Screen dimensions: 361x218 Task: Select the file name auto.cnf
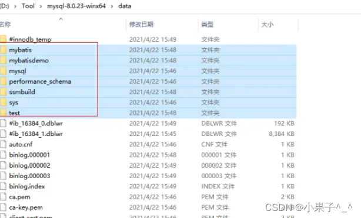pos(21,144)
